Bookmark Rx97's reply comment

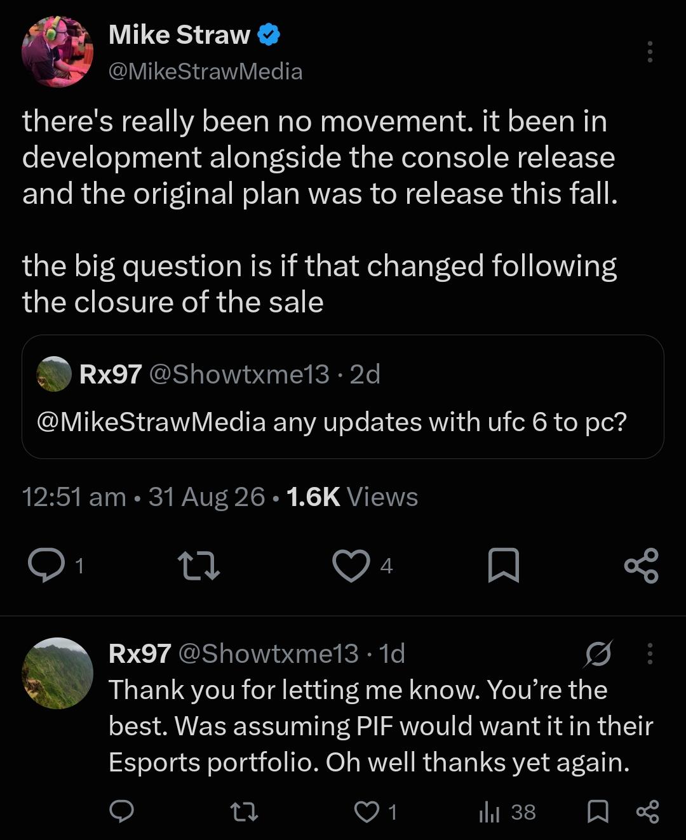598,811
